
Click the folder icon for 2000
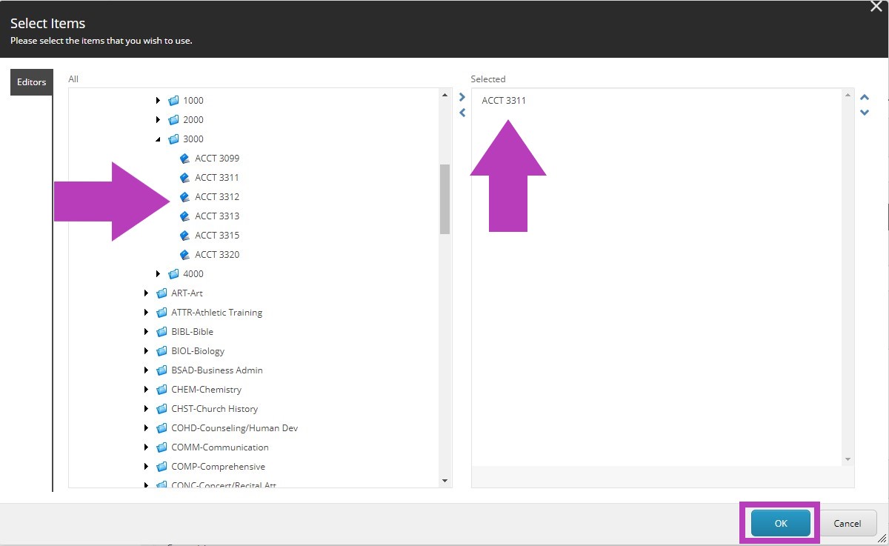(x=174, y=119)
